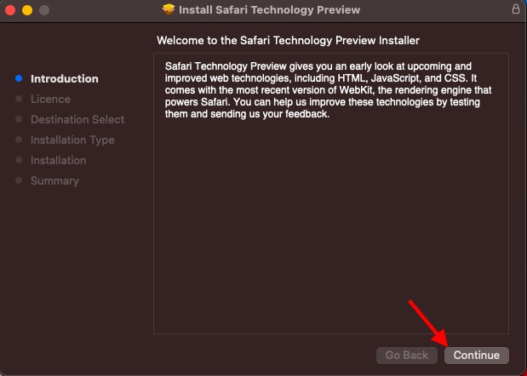527x376 pixels.
Task: Select the Installation Type step
Action: [x=72, y=140]
